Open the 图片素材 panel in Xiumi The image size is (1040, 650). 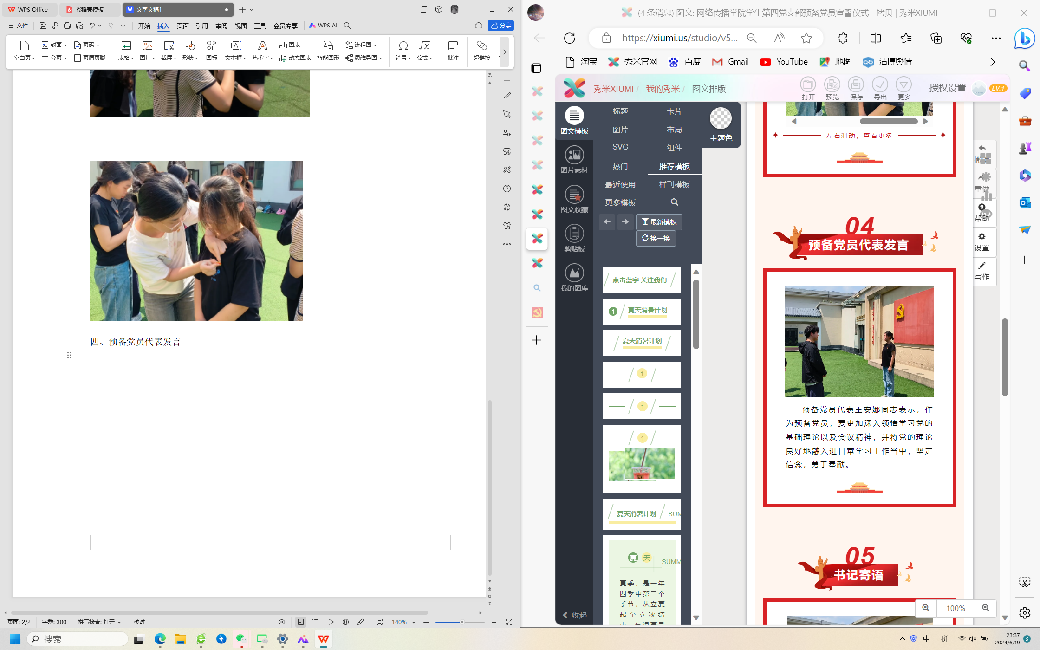tap(574, 160)
